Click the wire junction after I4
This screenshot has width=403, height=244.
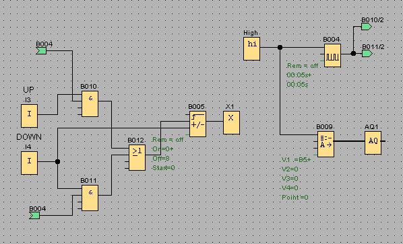coord(57,162)
